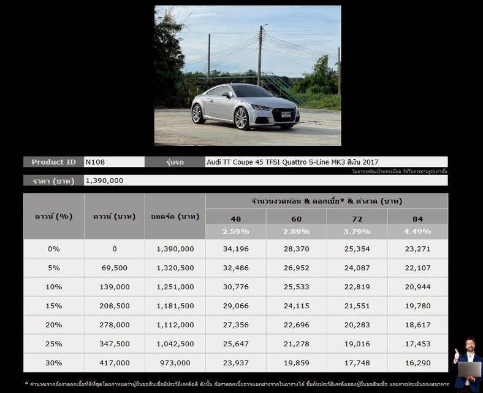Click the 22,819 installment value

click(357, 287)
